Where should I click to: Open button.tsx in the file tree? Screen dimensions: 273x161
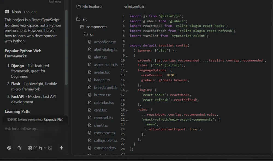tap(102, 95)
